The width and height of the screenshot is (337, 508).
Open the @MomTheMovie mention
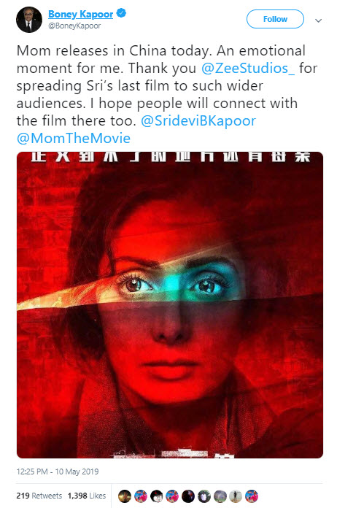pos(74,139)
